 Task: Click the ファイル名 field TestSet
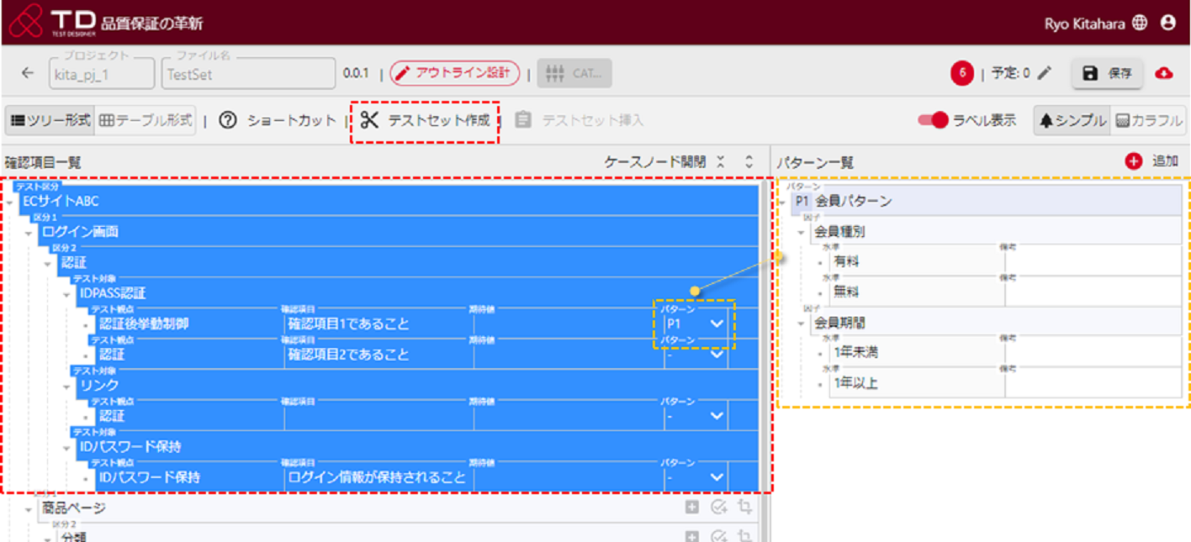(248, 73)
